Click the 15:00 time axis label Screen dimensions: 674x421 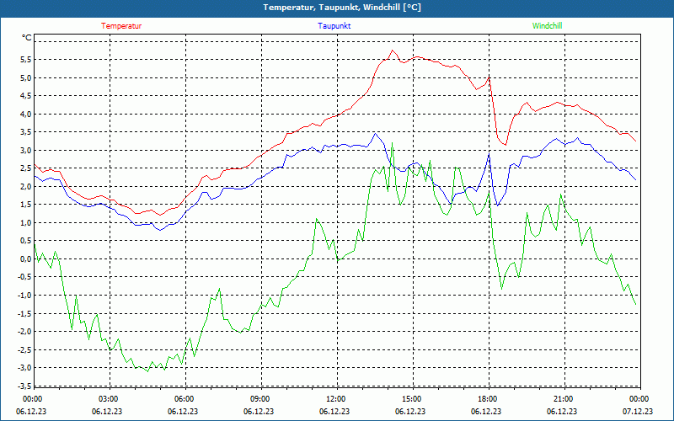pos(413,399)
